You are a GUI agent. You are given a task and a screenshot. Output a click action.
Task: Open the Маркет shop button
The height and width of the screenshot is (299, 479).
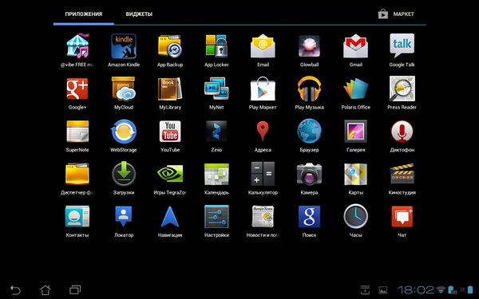pos(396,14)
